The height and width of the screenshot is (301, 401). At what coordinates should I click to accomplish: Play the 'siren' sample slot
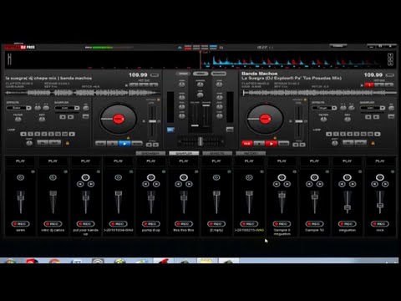pyautogui.click(x=20, y=161)
